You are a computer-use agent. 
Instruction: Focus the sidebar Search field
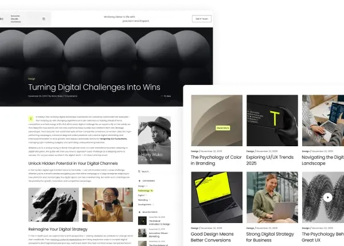pos(154,171)
